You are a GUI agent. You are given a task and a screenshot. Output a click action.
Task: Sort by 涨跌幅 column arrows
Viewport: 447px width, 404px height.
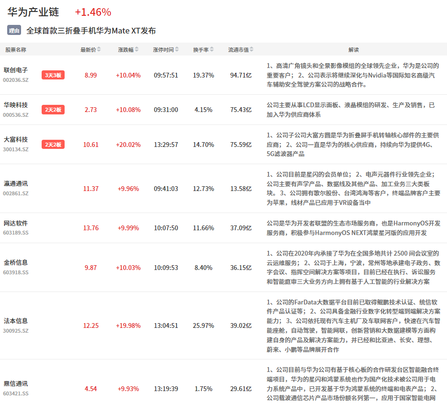136,50
